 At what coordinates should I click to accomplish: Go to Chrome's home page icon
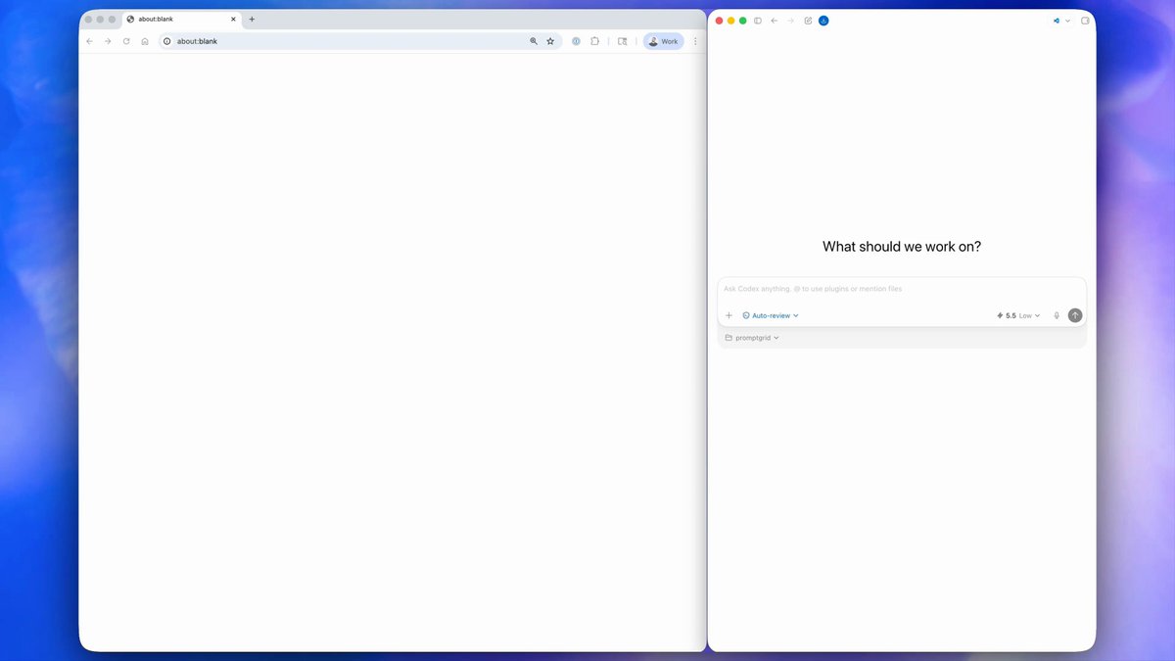click(x=145, y=41)
